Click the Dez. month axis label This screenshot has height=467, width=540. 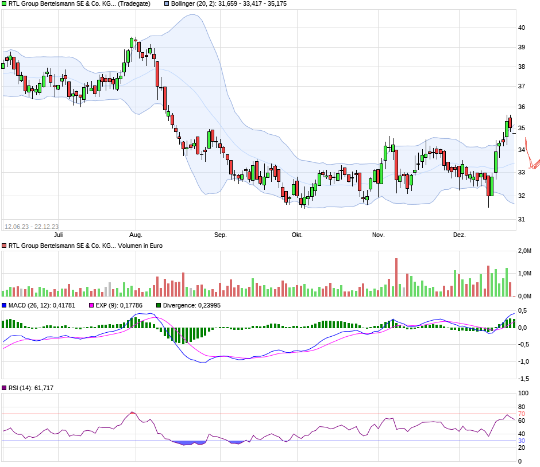point(459,235)
